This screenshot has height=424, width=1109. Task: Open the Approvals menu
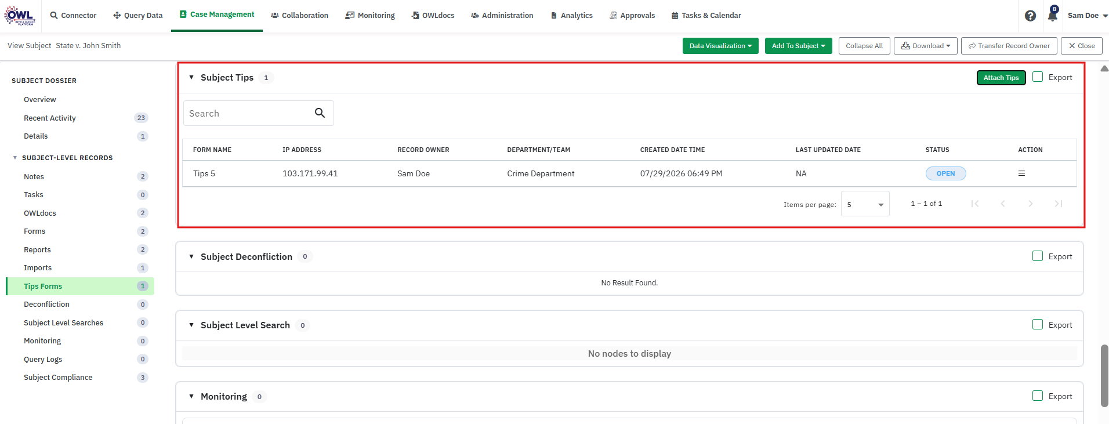click(x=632, y=16)
